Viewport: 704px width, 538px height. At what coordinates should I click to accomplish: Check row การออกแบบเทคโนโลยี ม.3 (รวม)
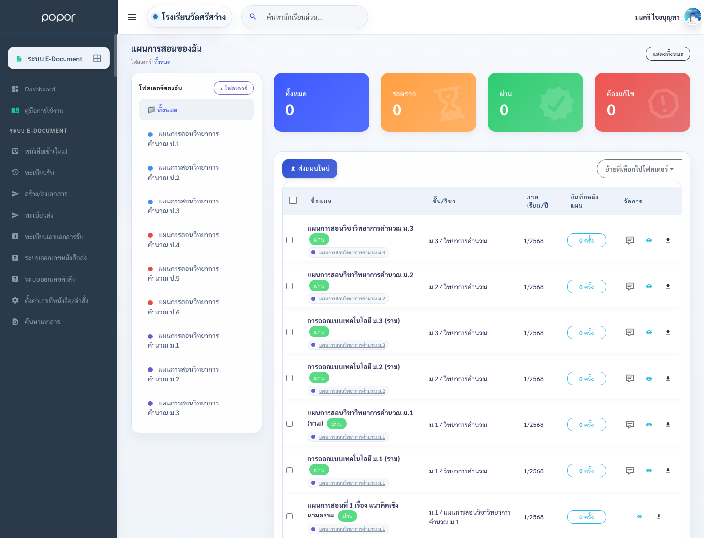point(290,332)
